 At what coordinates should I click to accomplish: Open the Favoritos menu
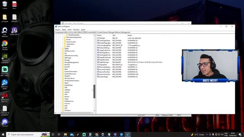point(76,30)
